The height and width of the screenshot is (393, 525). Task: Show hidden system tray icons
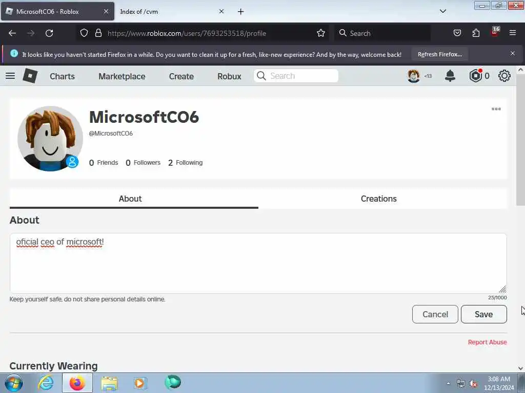point(448,384)
